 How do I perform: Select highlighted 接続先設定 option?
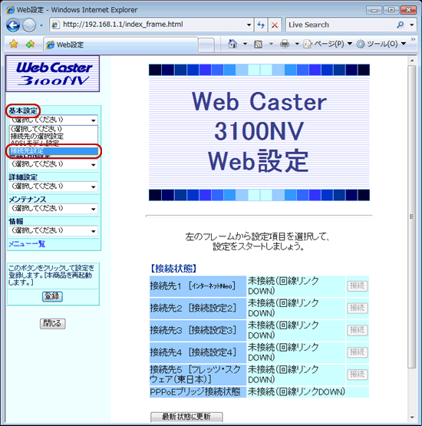(54, 151)
